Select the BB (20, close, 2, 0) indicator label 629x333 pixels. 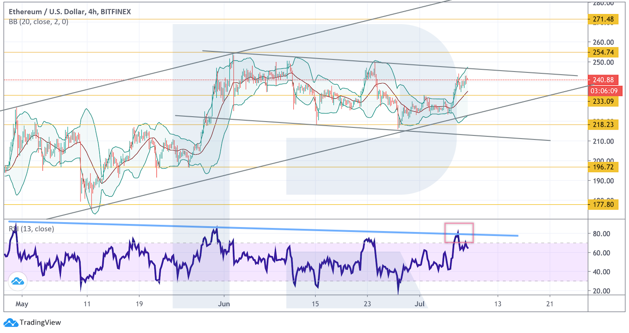(38, 21)
